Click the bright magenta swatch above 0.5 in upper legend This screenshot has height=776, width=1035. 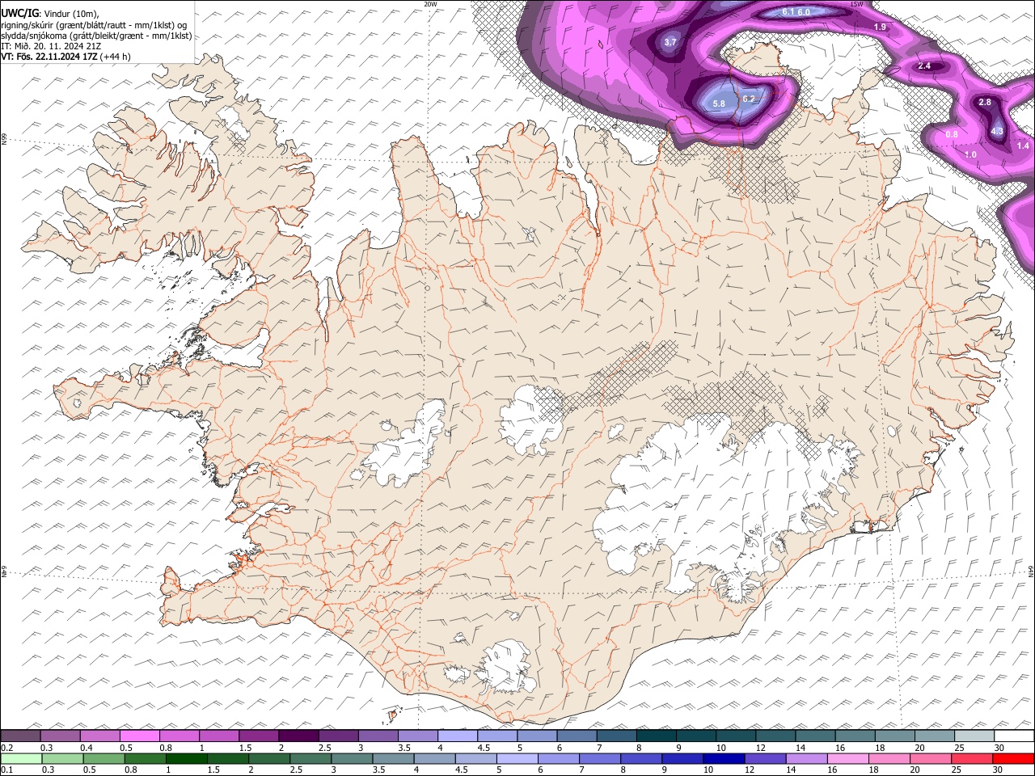coord(140,736)
